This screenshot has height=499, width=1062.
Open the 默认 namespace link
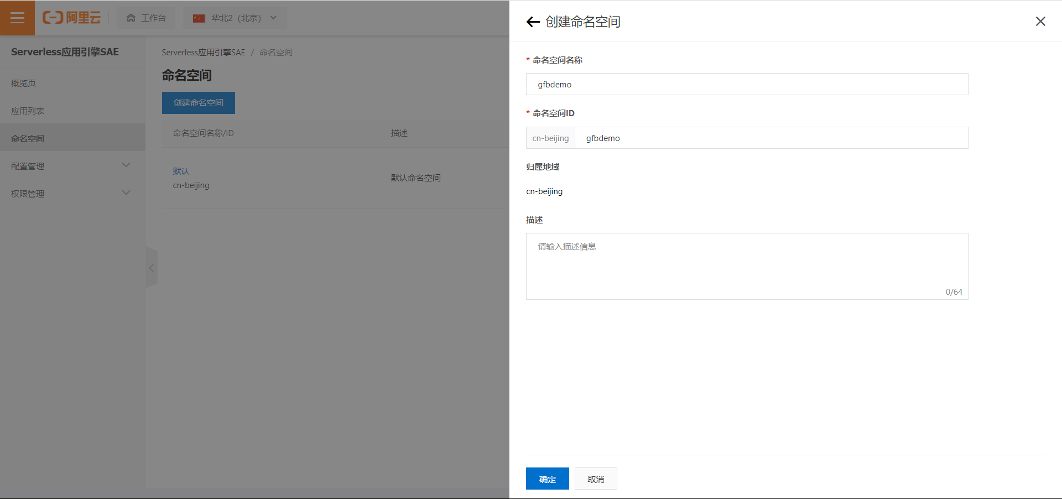coord(181,171)
